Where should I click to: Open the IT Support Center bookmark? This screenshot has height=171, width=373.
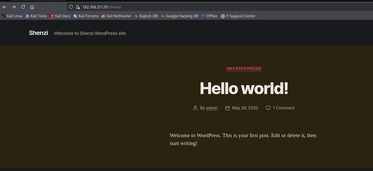(x=238, y=16)
